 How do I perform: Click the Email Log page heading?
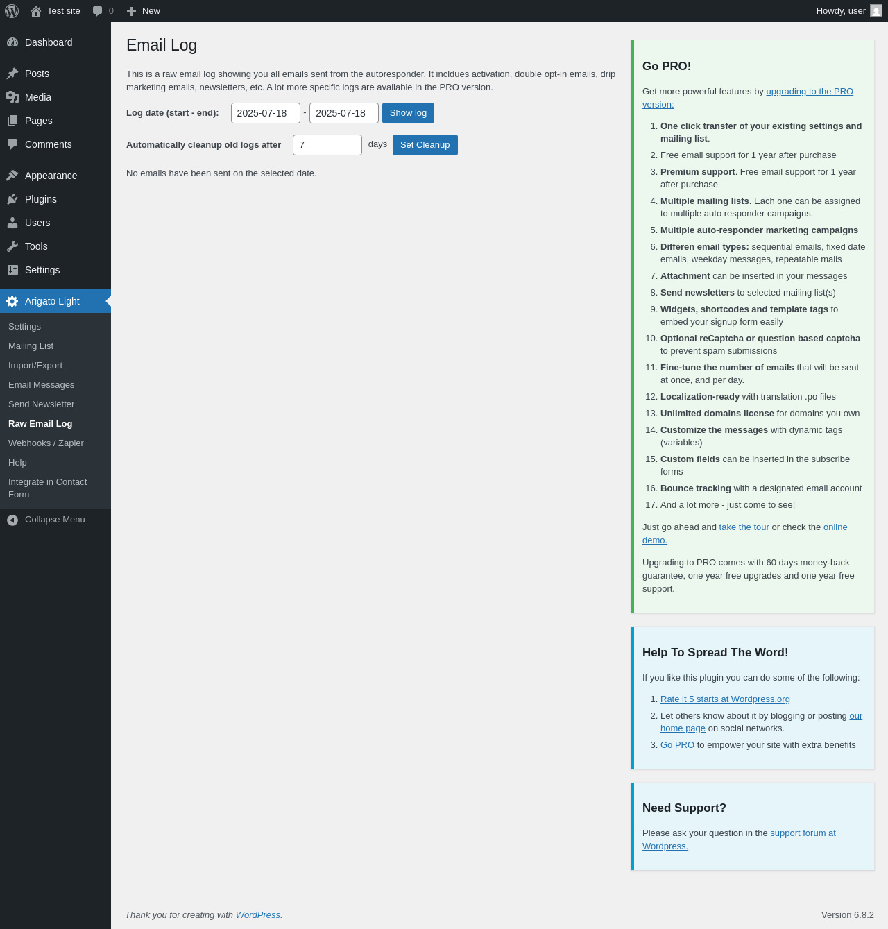pos(162,45)
